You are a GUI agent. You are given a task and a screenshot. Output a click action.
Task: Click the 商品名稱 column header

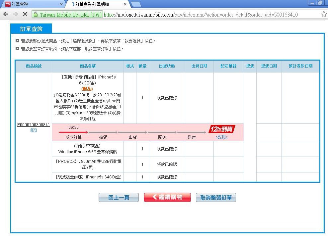(x=88, y=66)
